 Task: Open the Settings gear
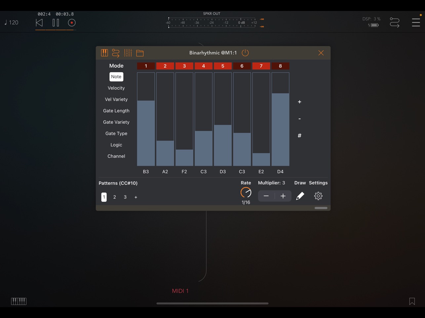[318, 196]
